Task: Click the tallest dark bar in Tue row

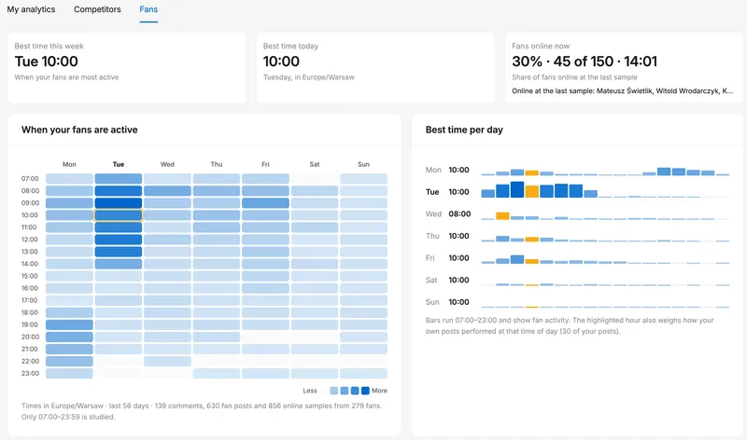Action: point(517,189)
